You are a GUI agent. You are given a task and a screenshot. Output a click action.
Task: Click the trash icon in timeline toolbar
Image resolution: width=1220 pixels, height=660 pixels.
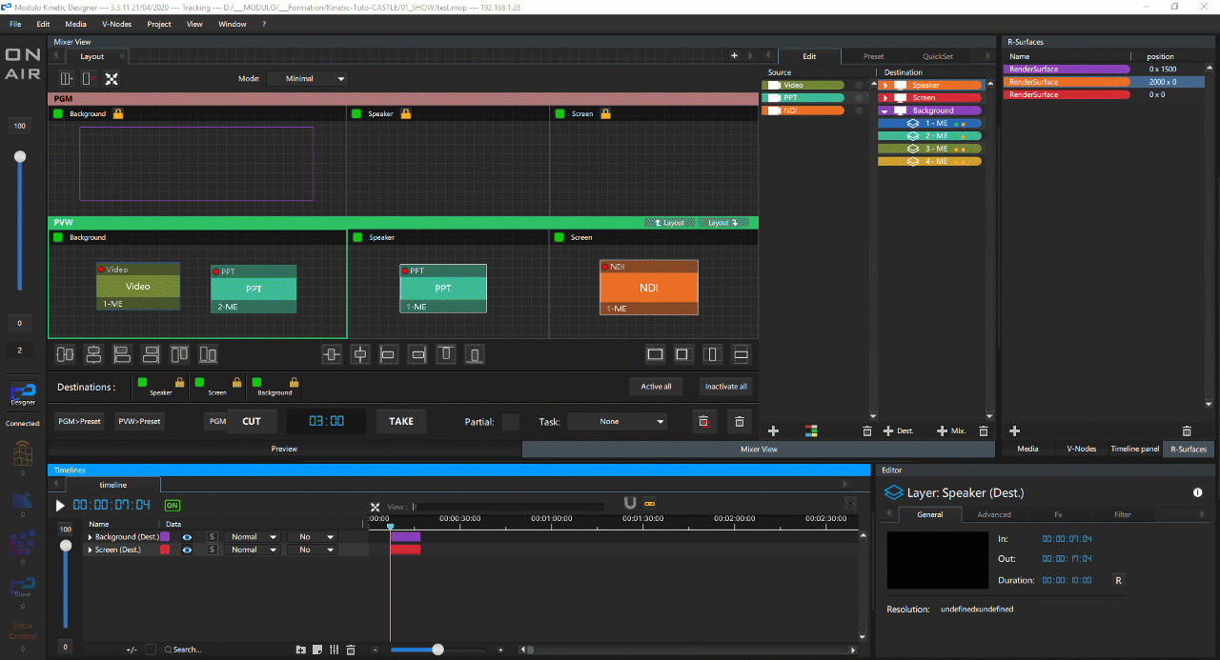pyautogui.click(x=351, y=650)
